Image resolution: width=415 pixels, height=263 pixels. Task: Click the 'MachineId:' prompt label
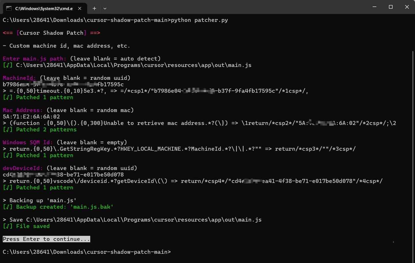pos(19,78)
